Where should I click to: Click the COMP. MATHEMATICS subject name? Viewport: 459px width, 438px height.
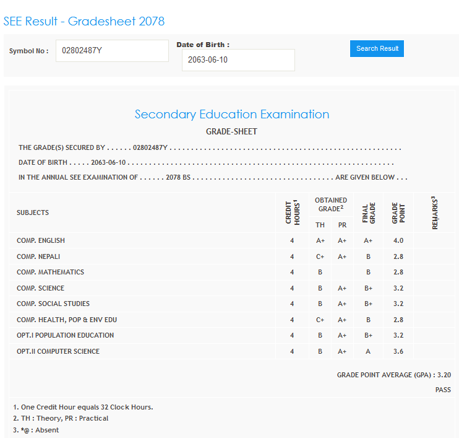tap(50, 272)
